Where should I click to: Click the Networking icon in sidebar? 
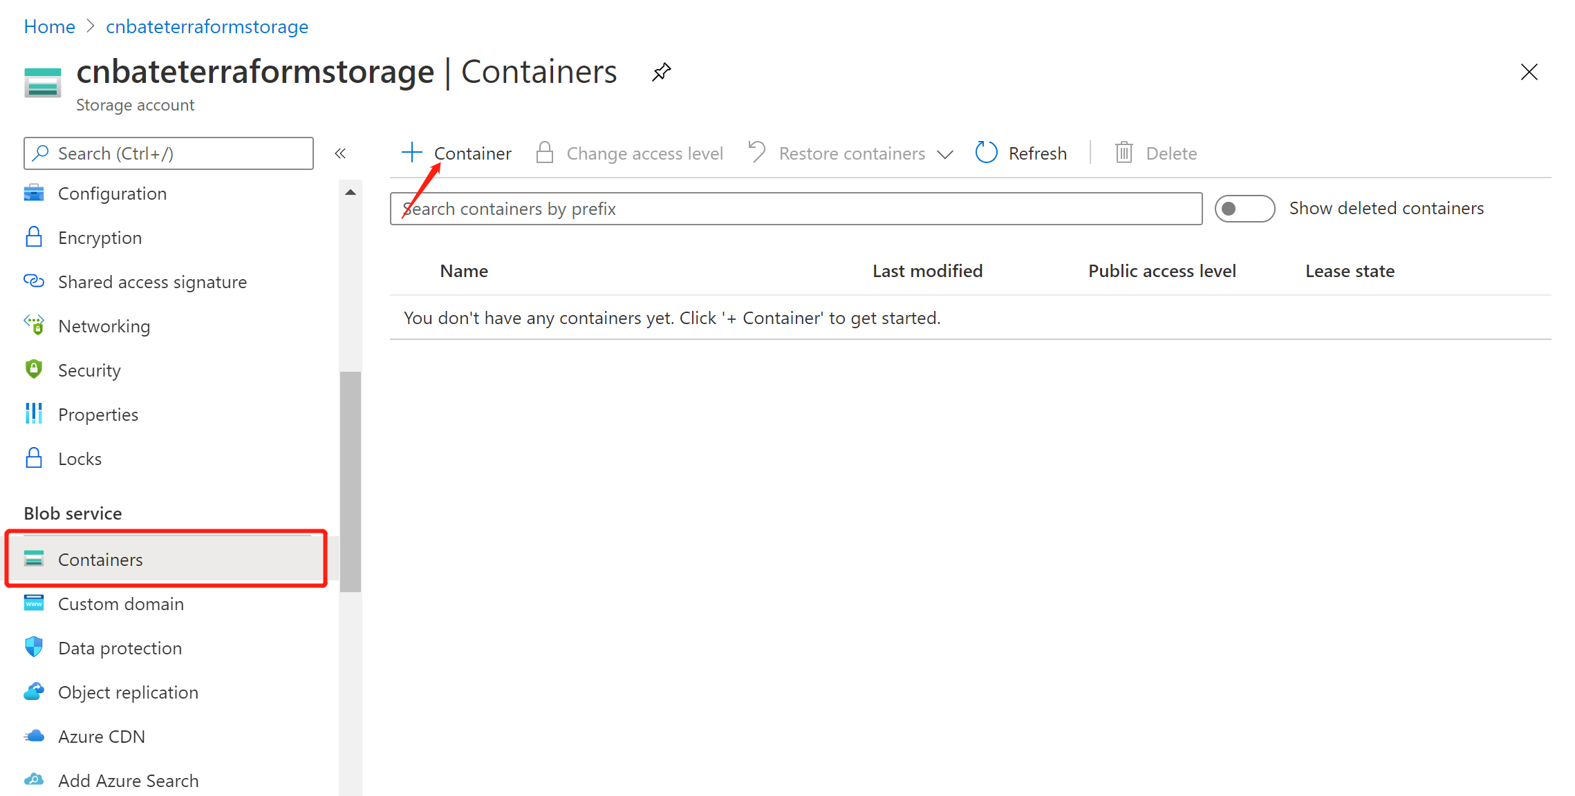pos(34,325)
